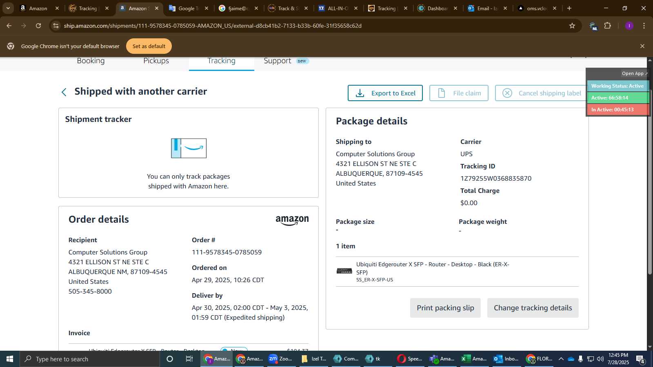Click Cancel shipping label button
This screenshot has width=653, height=367.
point(542,93)
